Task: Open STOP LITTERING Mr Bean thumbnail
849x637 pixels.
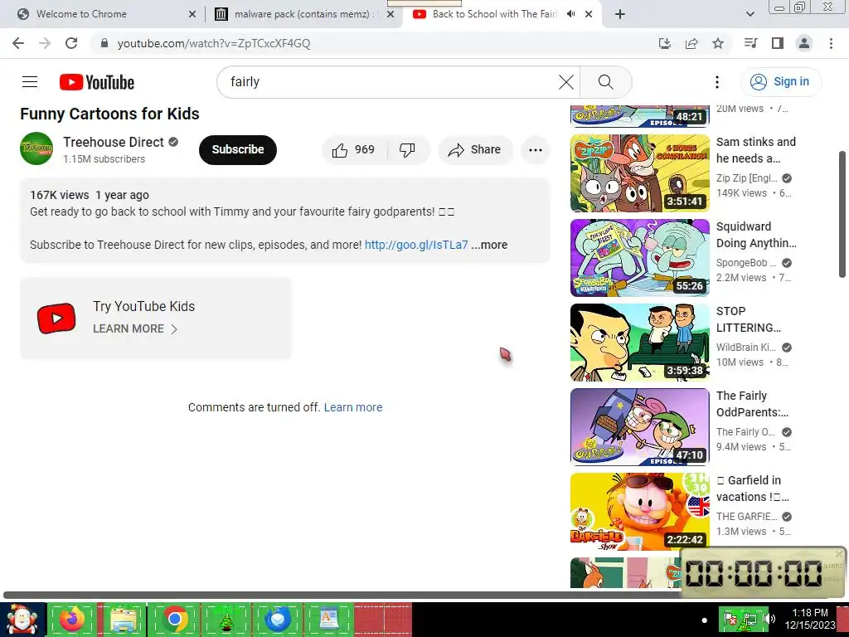Action: [639, 343]
